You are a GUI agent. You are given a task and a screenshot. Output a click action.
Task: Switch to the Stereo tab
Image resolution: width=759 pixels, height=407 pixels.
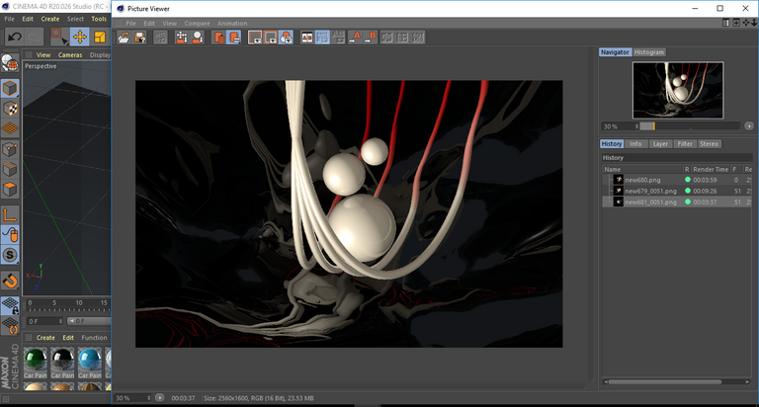tap(710, 143)
